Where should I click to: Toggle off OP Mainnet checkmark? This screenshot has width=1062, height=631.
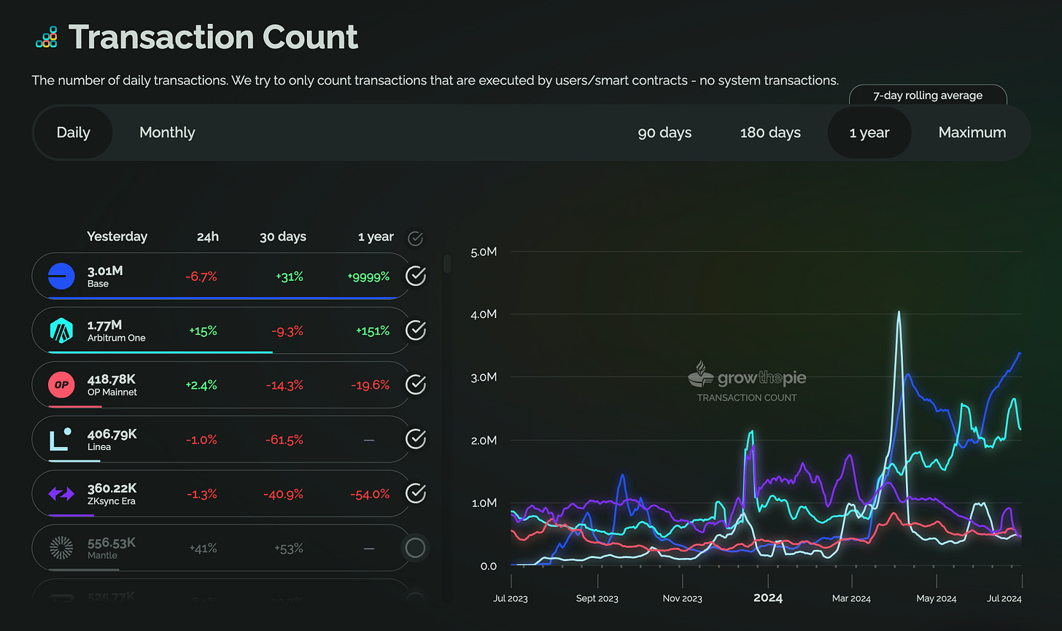coord(416,384)
